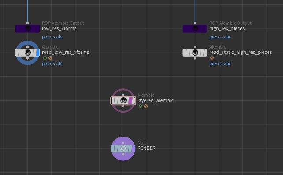The height and width of the screenshot is (175, 283).
Task: Click output connector of read_static_high_res_pieces
Action: click(x=195, y=58)
